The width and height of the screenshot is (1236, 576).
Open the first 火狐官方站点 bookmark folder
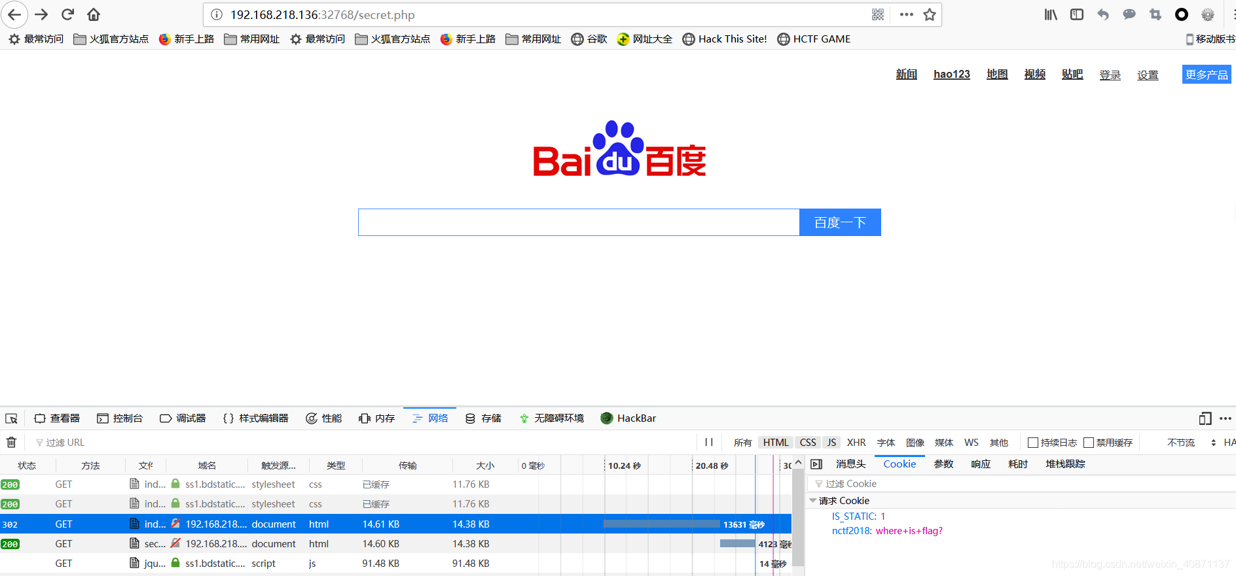click(x=111, y=39)
